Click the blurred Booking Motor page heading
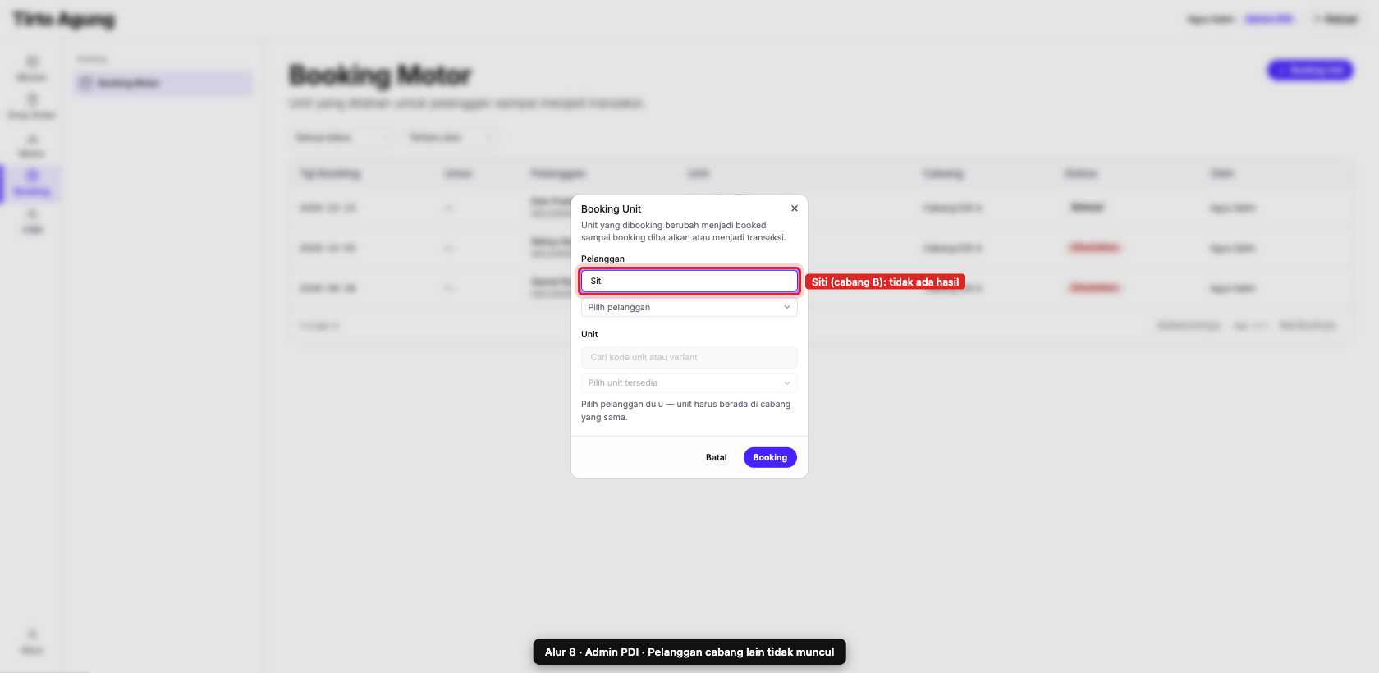The width and height of the screenshot is (1379, 673). (x=380, y=76)
